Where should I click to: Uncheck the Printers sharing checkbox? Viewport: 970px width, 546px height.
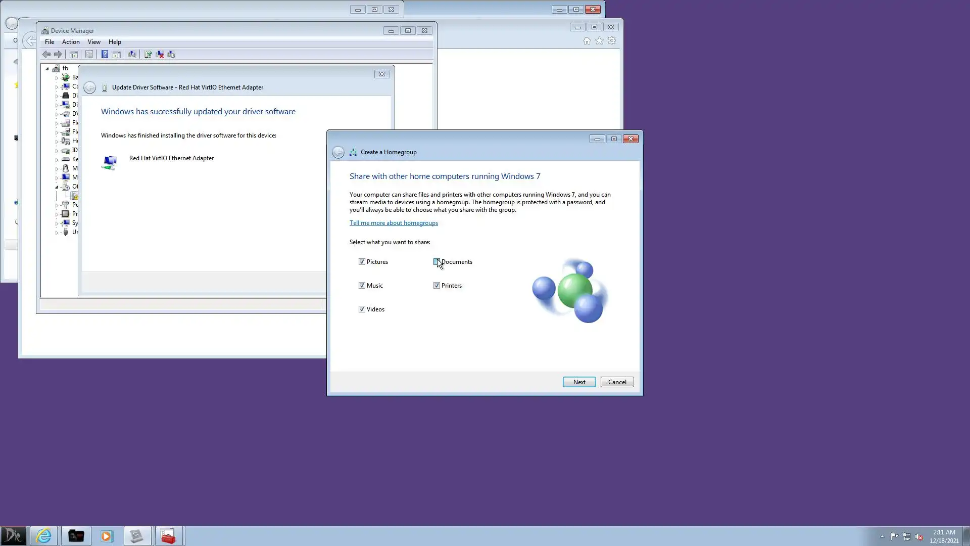(x=437, y=286)
